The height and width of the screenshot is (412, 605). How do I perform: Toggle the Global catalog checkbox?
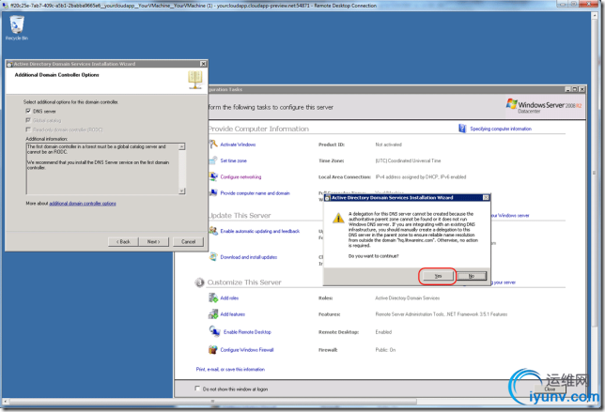[x=28, y=120]
